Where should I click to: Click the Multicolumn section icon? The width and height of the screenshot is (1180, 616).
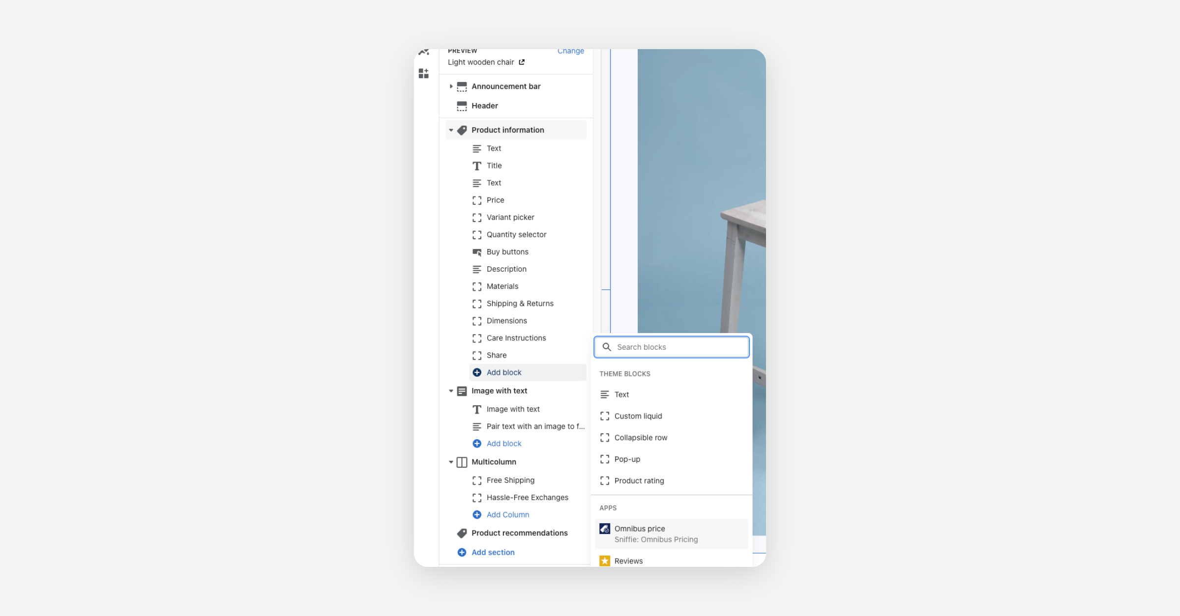462,462
